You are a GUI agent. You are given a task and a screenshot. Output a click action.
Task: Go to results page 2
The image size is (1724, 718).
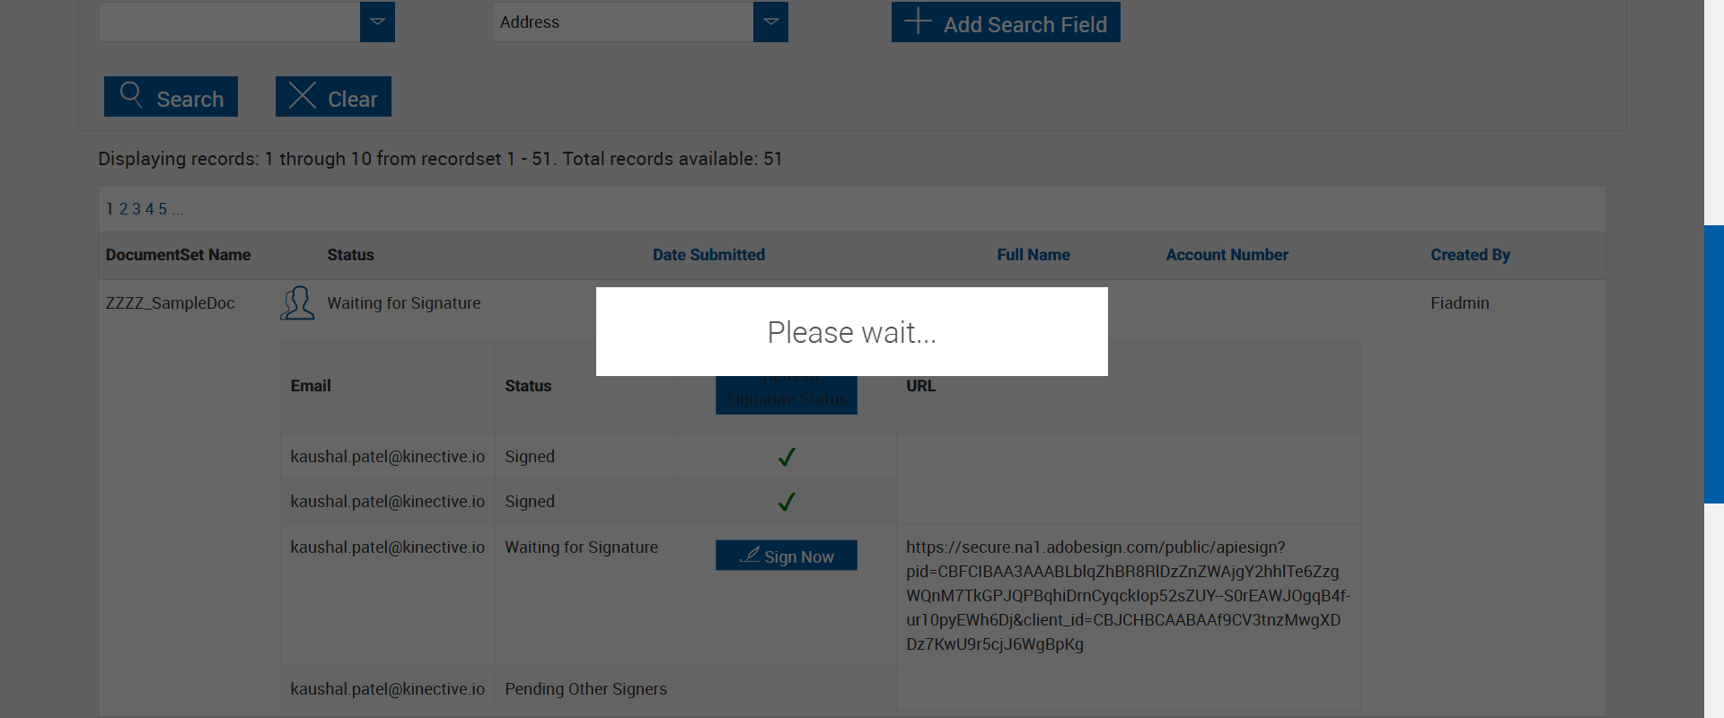coord(124,209)
